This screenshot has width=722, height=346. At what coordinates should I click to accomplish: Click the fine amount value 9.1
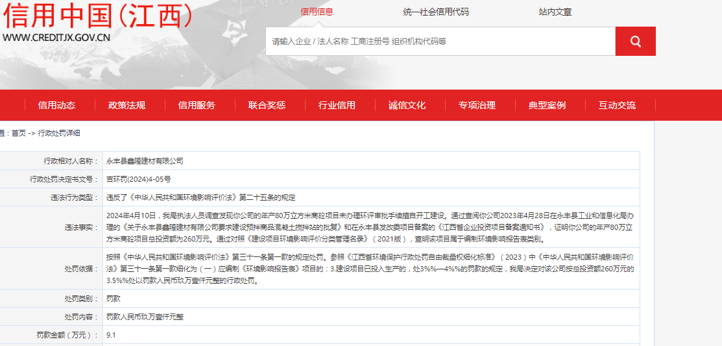(111, 335)
